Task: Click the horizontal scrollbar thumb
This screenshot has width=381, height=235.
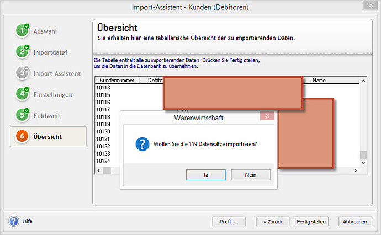Action: (x=107, y=170)
